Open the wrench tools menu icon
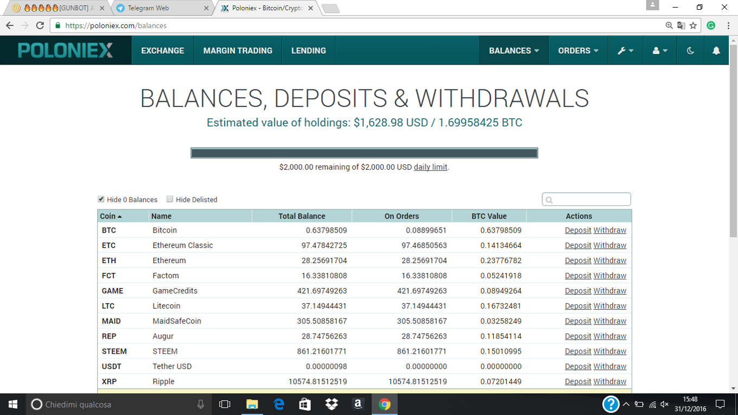The image size is (738, 415). click(625, 50)
